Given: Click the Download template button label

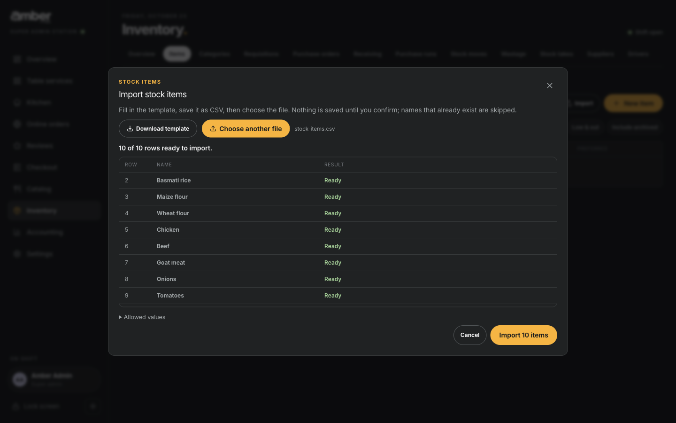Looking at the screenshot, I should point(162,129).
